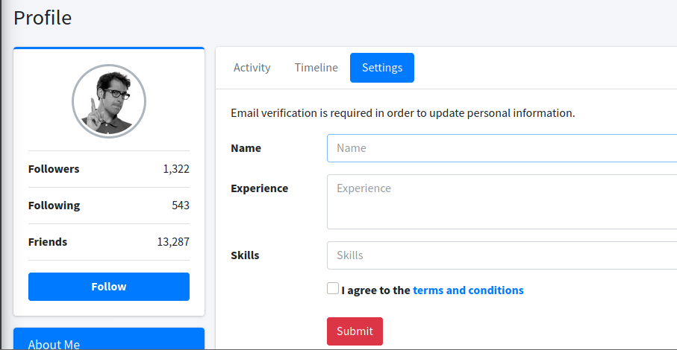Click the profile avatar picture
677x350 pixels.
pyautogui.click(x=109, y=101)
